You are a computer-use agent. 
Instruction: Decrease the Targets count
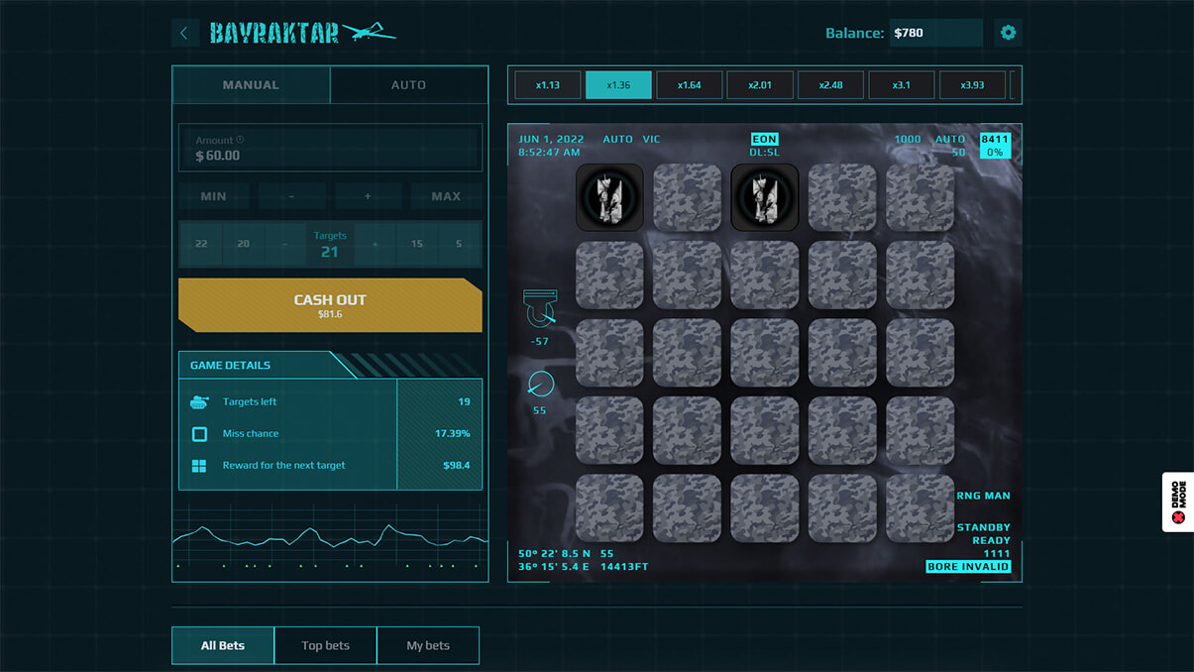coord(284,244)
